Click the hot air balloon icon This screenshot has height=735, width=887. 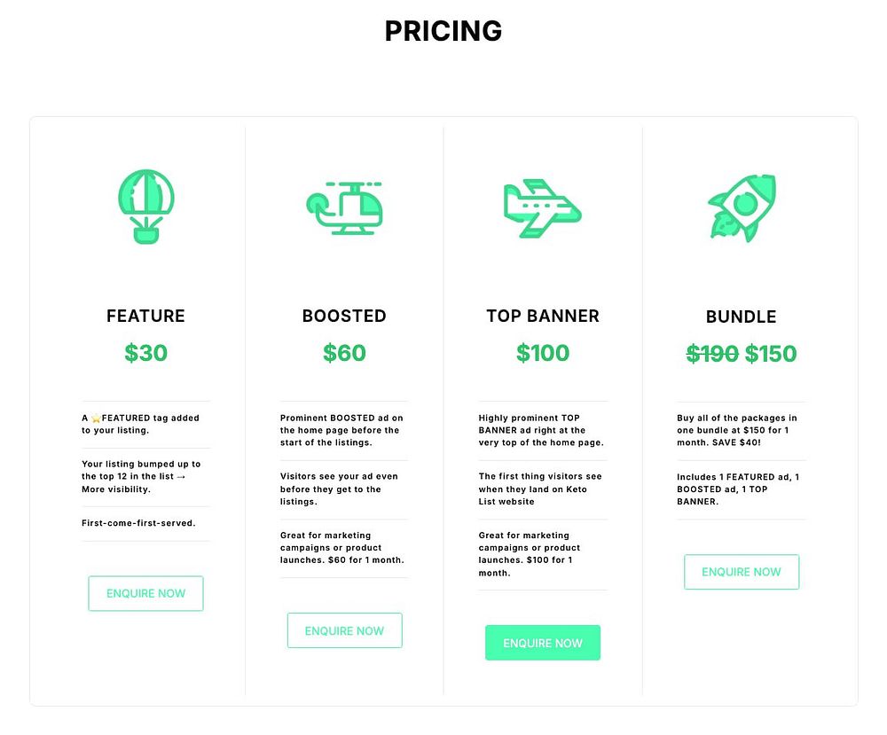pyautogui.click(x=145, y=206)
